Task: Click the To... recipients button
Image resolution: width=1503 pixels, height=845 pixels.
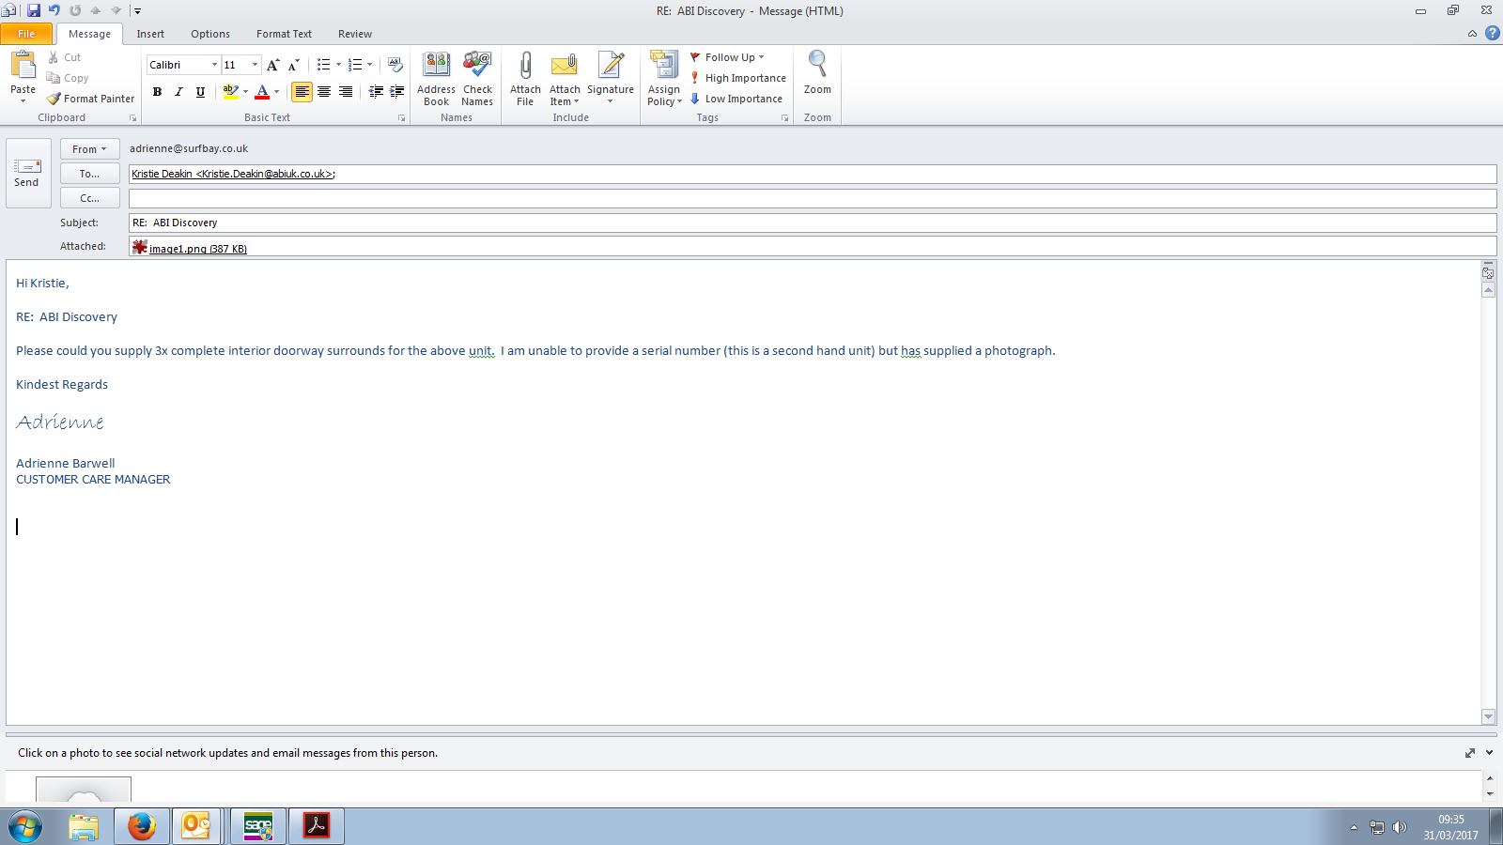Action: coord(90,174)
